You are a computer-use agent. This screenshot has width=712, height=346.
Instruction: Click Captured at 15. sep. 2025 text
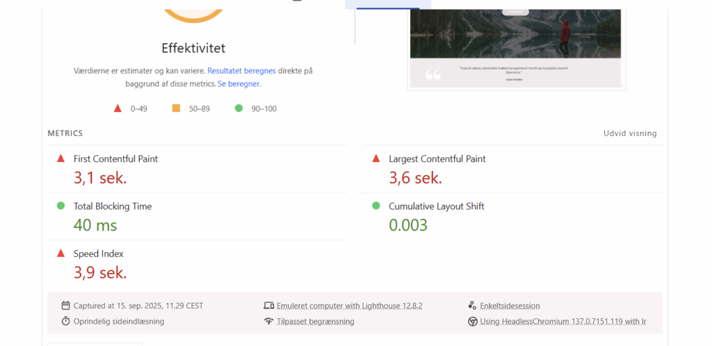138,306
